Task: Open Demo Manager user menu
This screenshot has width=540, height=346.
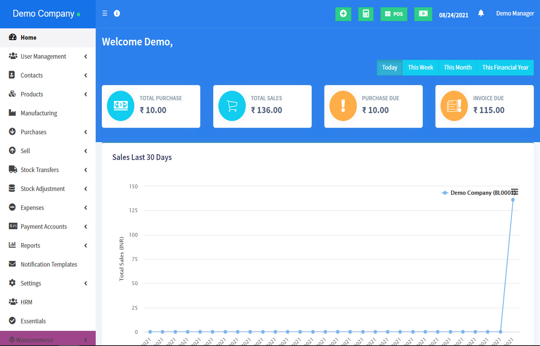Action: click(x=515, y=14)
